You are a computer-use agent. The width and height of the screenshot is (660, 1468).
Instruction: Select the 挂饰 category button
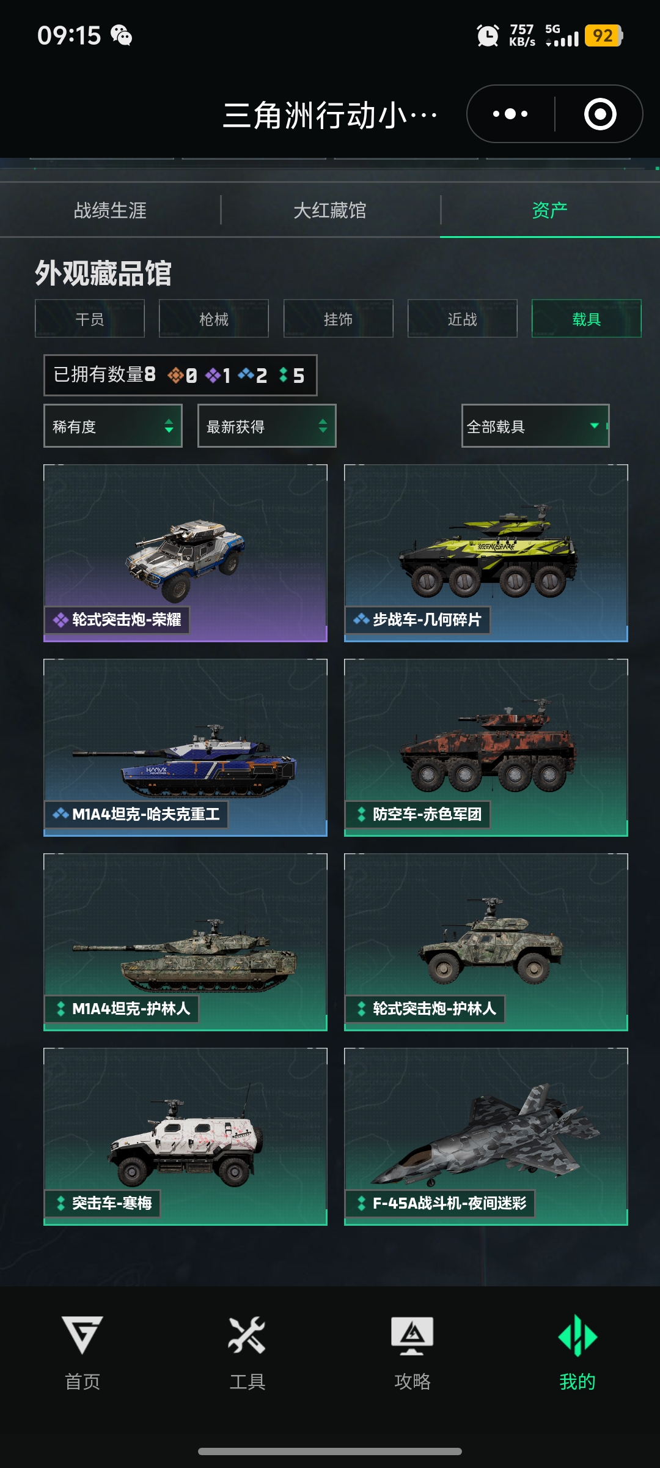339,319
